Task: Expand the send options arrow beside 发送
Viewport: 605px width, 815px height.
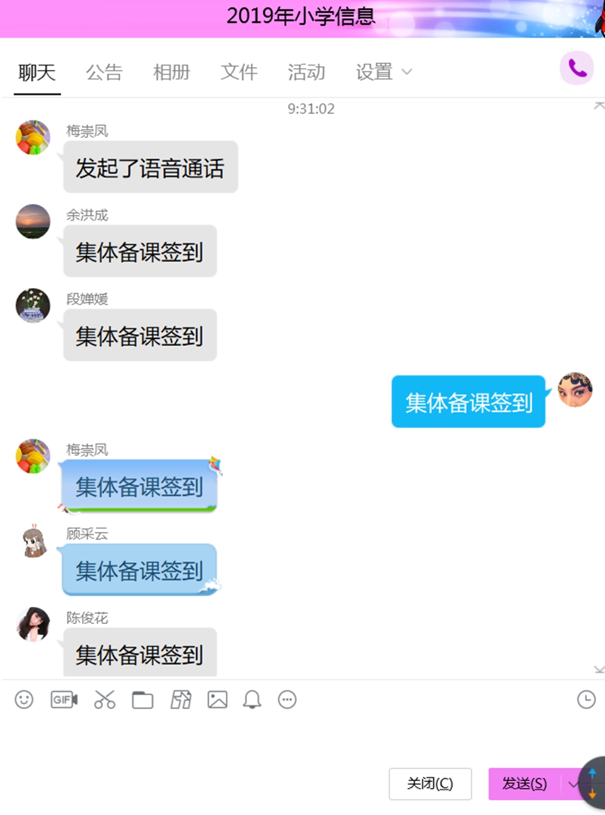Action: click(572, 784)
